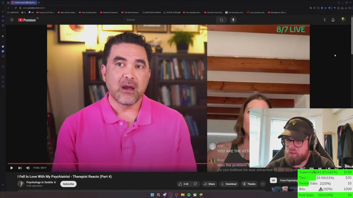Open Every Lie Of The bookmark
353x198 pixels.
(x=46, y=12)
